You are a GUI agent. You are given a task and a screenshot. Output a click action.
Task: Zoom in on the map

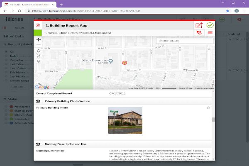point(39,39)
